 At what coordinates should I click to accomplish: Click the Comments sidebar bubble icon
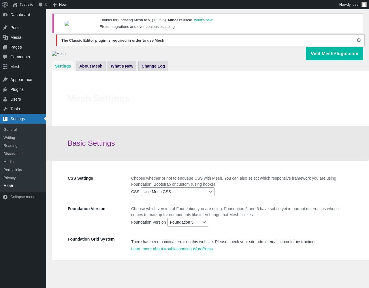5,57
